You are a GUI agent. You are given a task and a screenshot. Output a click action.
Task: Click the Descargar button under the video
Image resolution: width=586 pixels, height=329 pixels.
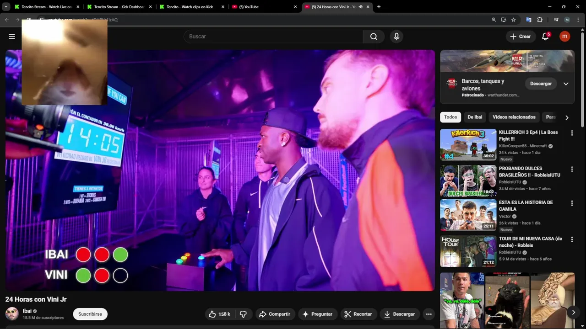click(400, 314)
